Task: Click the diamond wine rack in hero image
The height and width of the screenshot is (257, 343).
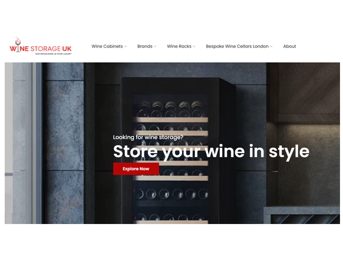Action: [x=304, y=219]
